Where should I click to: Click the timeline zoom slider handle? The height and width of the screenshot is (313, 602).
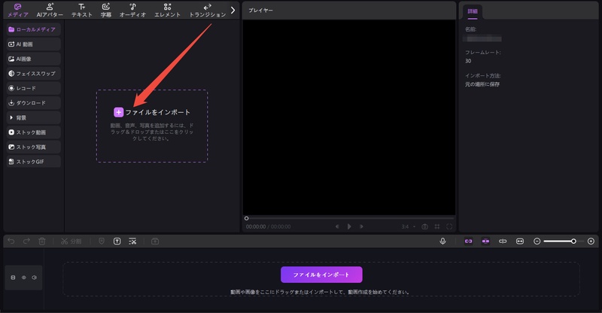tap(573, 242)
